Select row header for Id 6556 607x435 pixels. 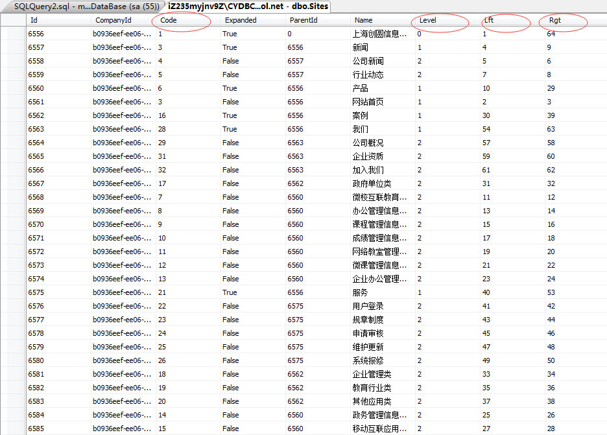13,34
